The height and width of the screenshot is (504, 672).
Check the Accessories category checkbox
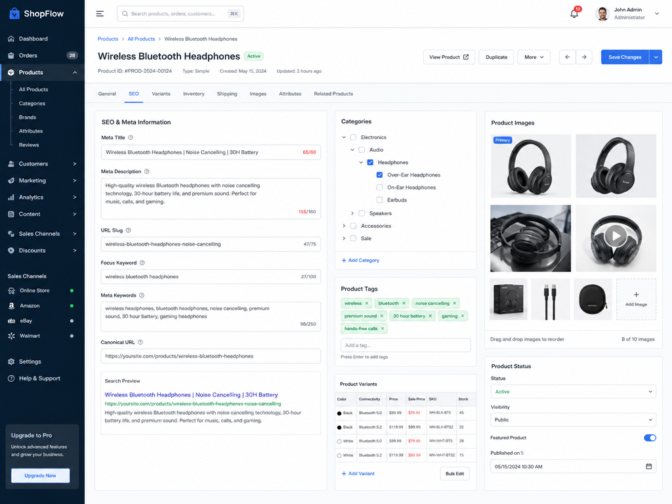[x=353, y=226]
